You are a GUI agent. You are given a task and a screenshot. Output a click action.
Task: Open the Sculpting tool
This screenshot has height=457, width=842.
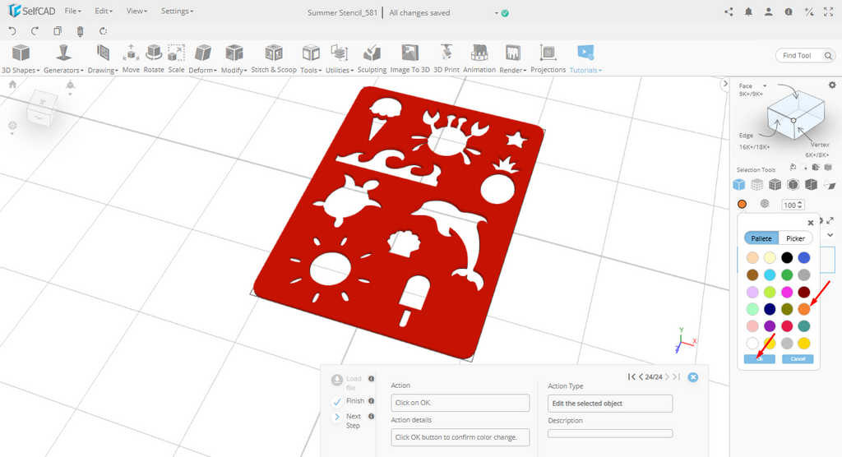point(372,58)
